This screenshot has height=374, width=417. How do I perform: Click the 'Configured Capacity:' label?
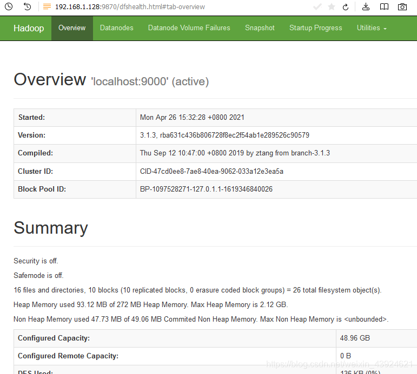click(54, 338)
